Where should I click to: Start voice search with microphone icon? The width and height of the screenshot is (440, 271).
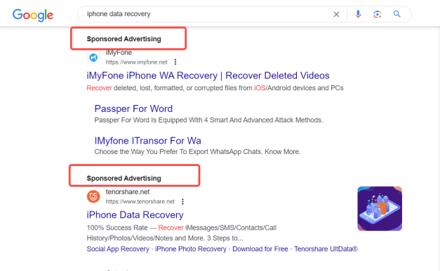point(358,14)
